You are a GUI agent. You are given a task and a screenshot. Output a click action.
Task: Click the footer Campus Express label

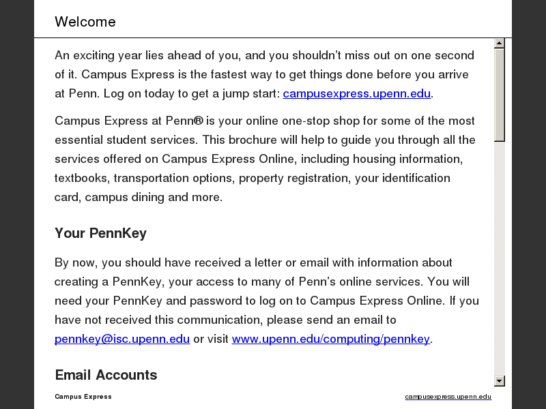coord(83,397)
